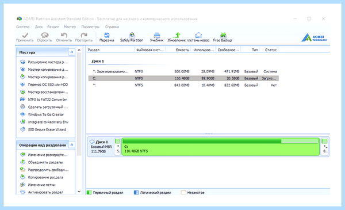Select the Зарезервировано системой partition row
Viewport: 345px width, 210px height.
pyautogui.click(x=183, y=71)
